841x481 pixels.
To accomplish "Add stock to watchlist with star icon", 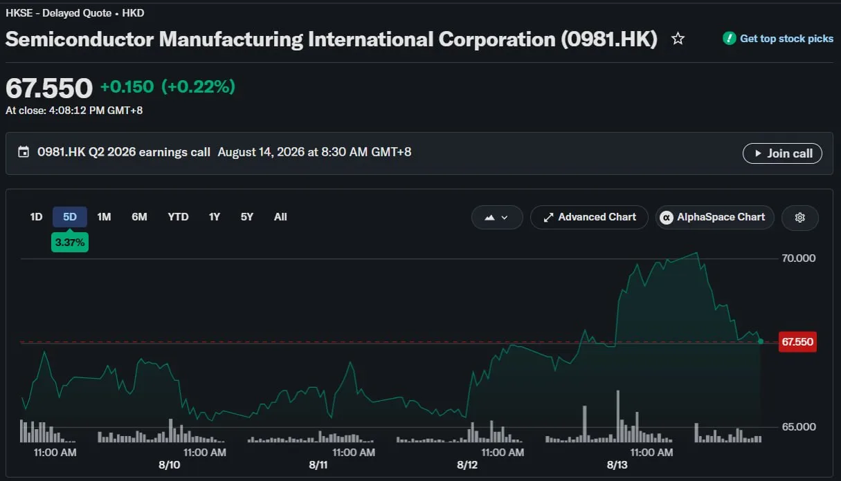I will pyautogui.click(x=678, y=39).
